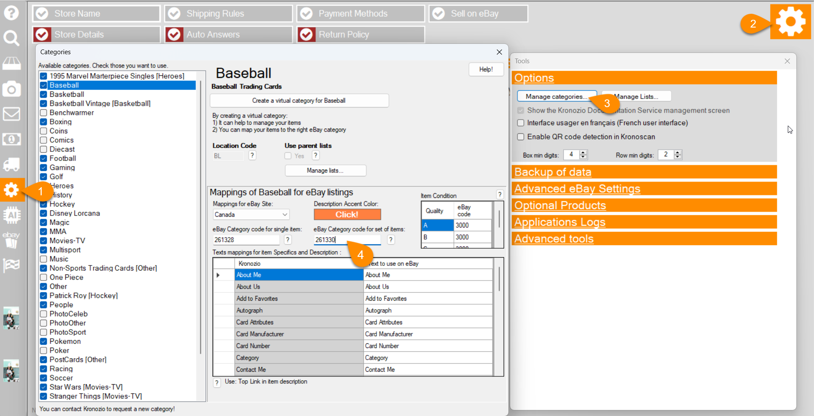814x416 pixels.
Task: Select the Card Manufacturer Kronozio row
Action: pos(299,334)
